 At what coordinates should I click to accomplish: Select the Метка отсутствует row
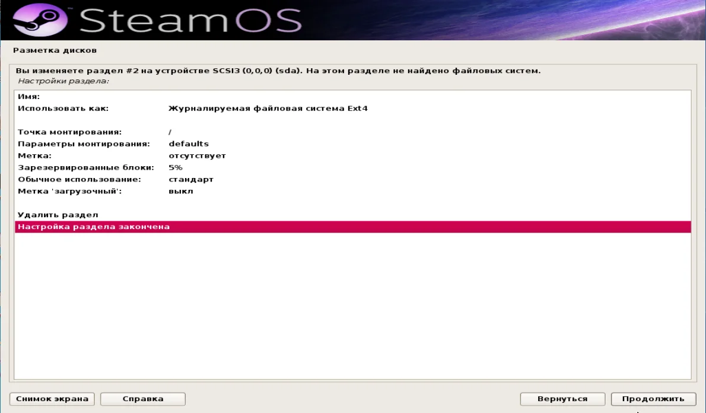pyautogui.click(x=352, y=155)
